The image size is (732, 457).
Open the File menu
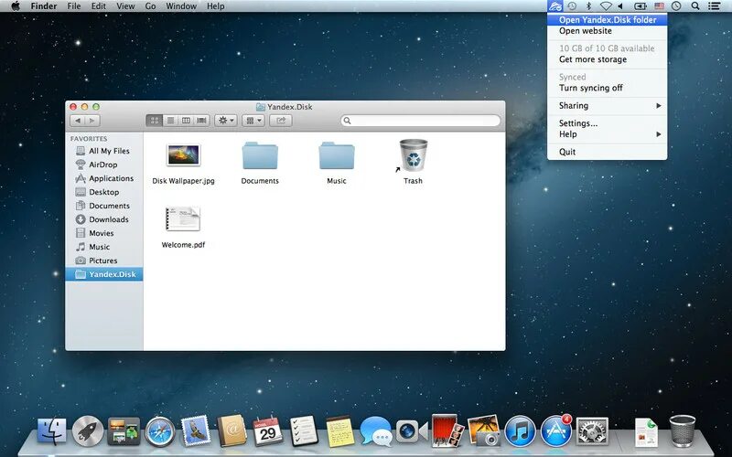74,6
